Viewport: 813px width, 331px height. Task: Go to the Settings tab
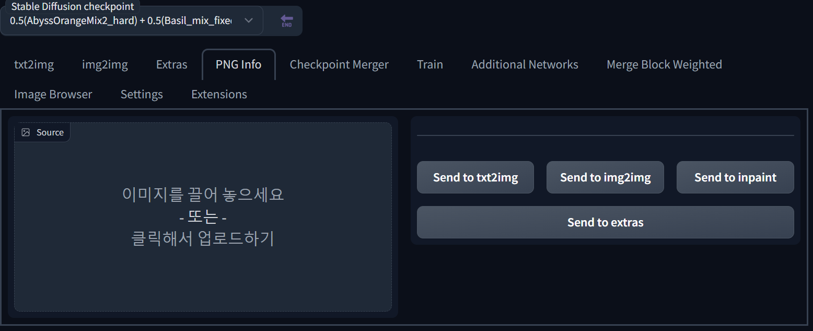point(142,94)
